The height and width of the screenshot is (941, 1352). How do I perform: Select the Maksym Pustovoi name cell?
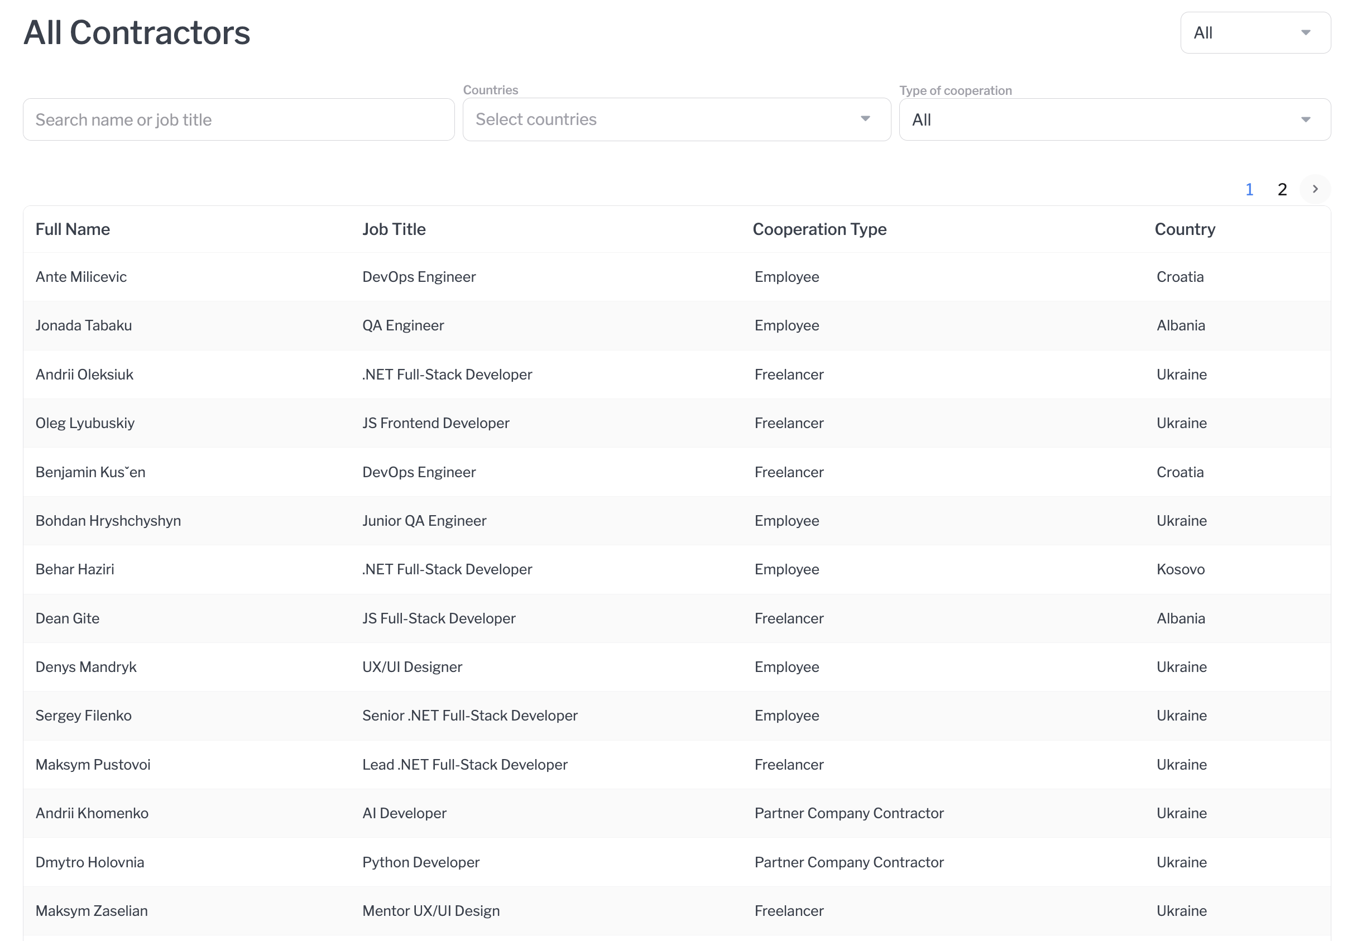click(x=93, y=764)
